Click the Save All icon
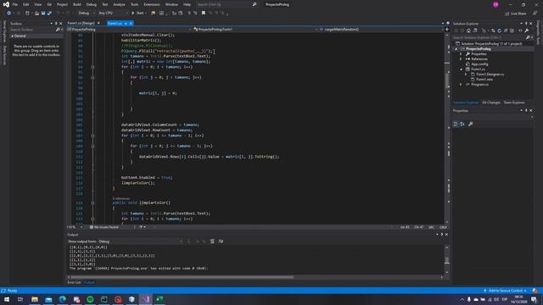The width and height of the screenshot is (543, 305). (49, 14)
